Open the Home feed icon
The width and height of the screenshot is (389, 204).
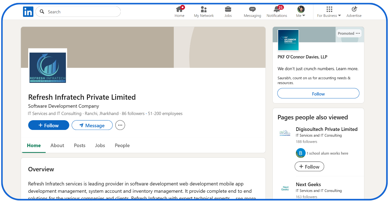pos(180,9)
